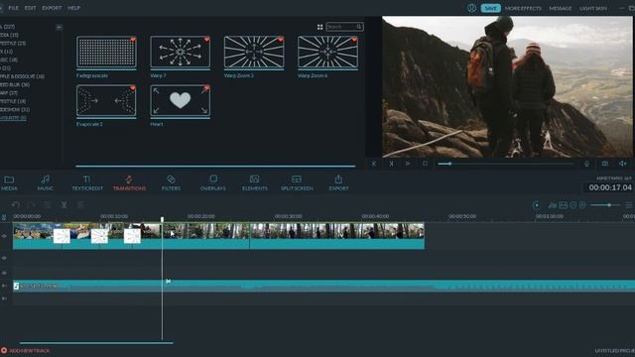This screenshot has height=357, width=635.
Task: Redo the timeline action
Action: [x=32, y=205]
